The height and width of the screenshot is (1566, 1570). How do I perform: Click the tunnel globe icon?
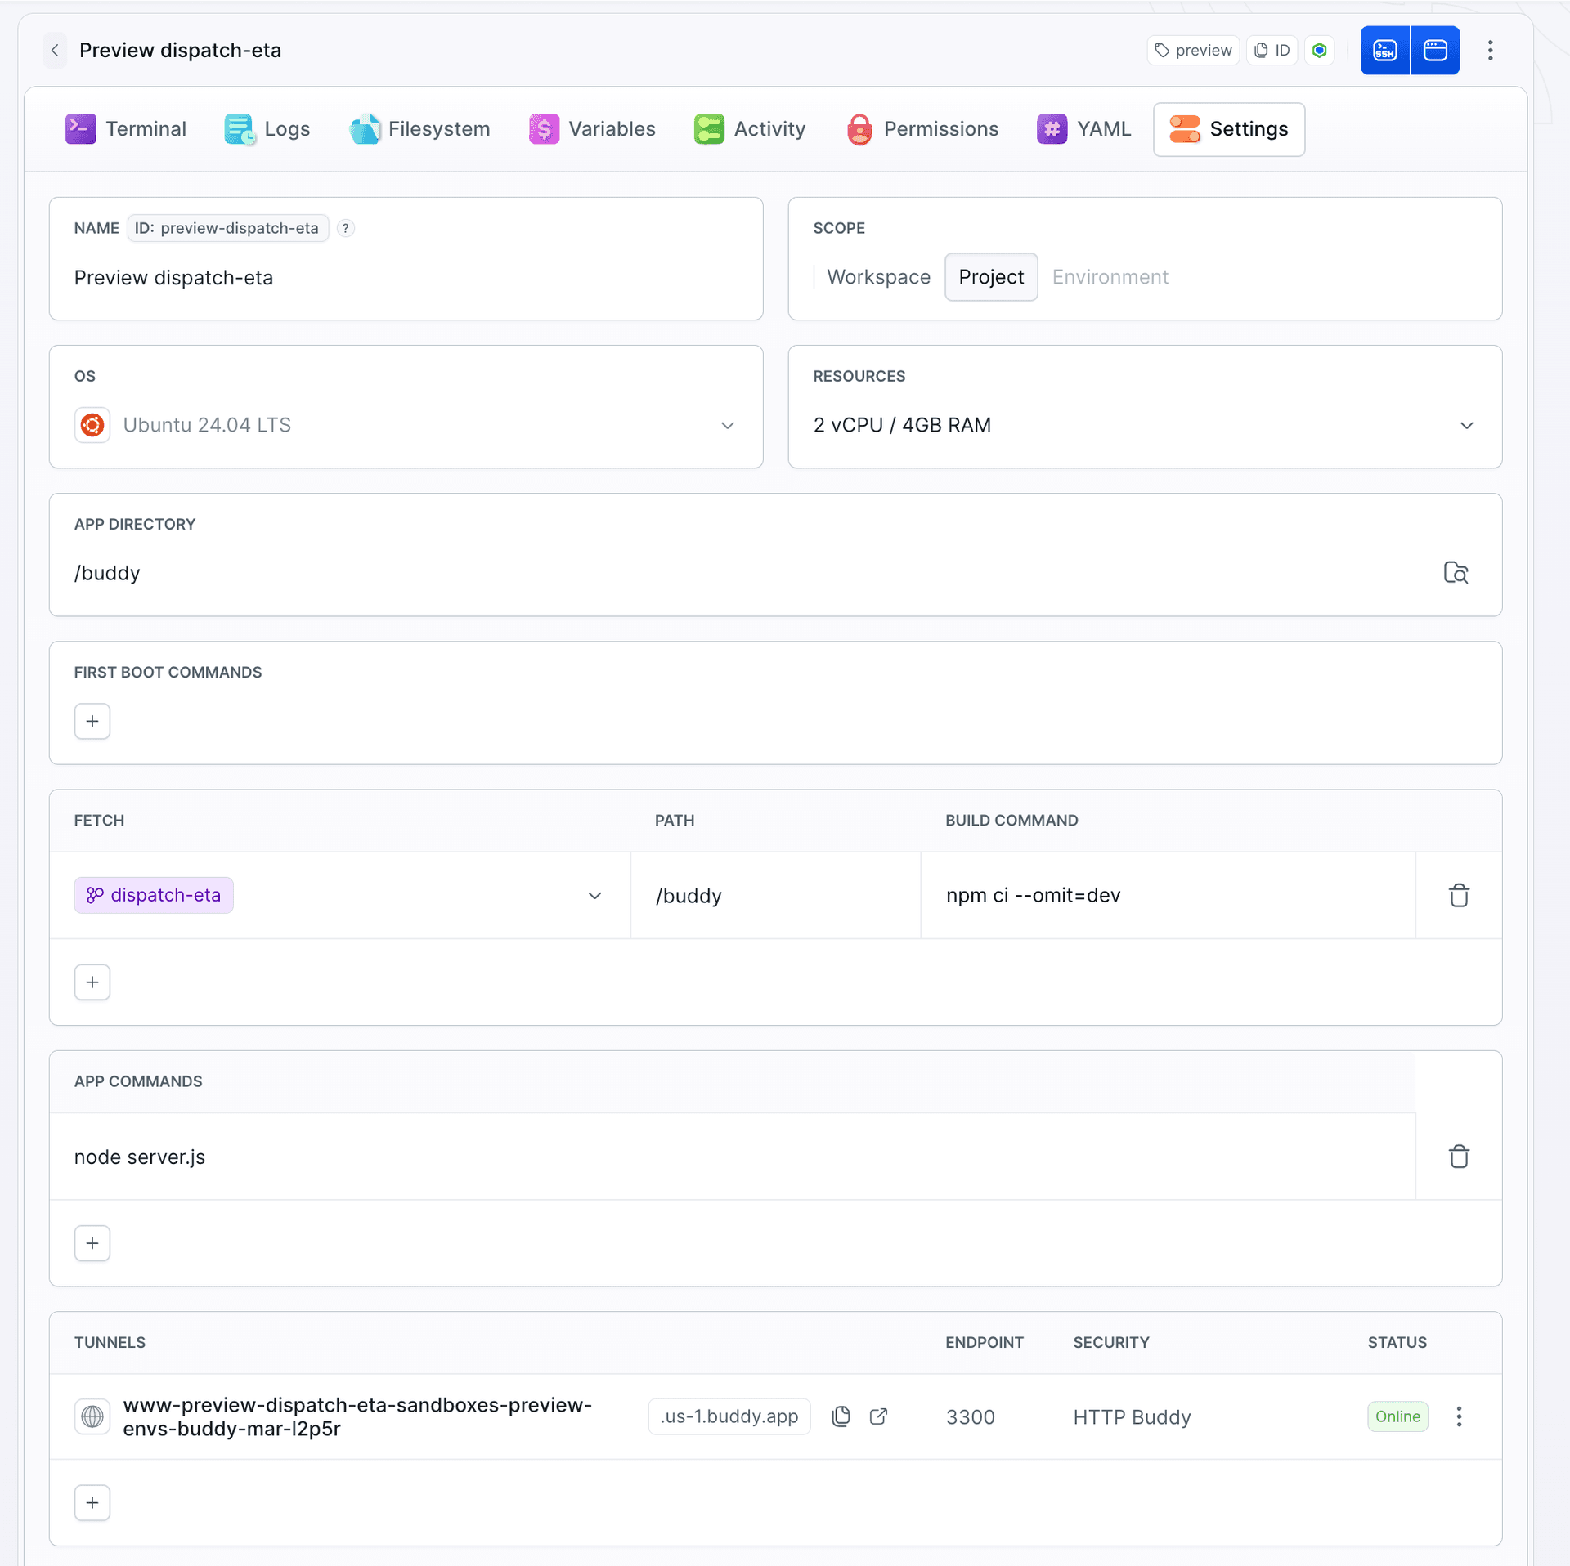(x=92, y=1416)
